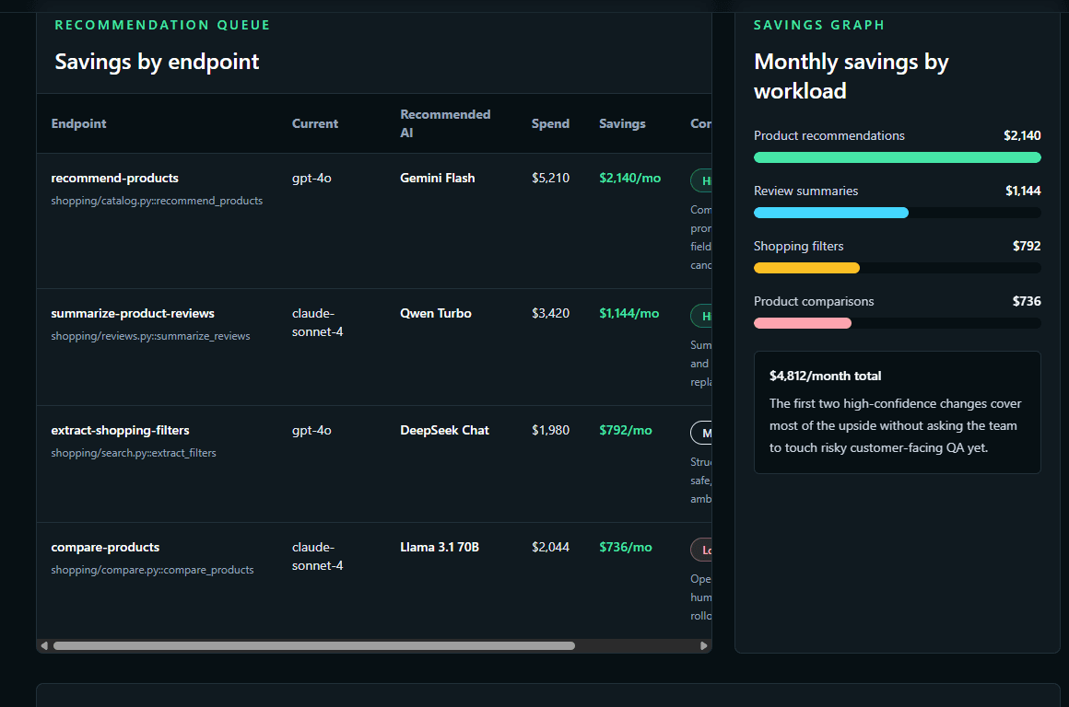Click claude-sonnet-4 in the summarize-product-reviews row

[318, 322]
